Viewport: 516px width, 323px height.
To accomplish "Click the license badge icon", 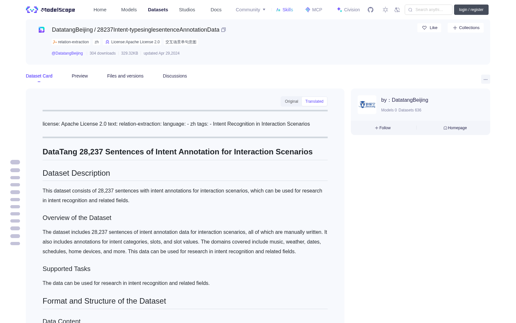I will (107, 42).
